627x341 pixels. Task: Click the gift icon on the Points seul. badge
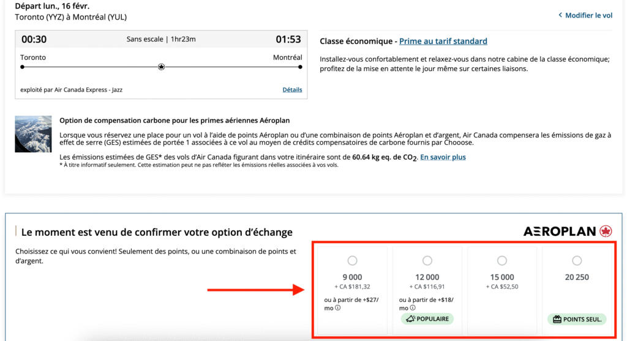click(x=556, y=319)
